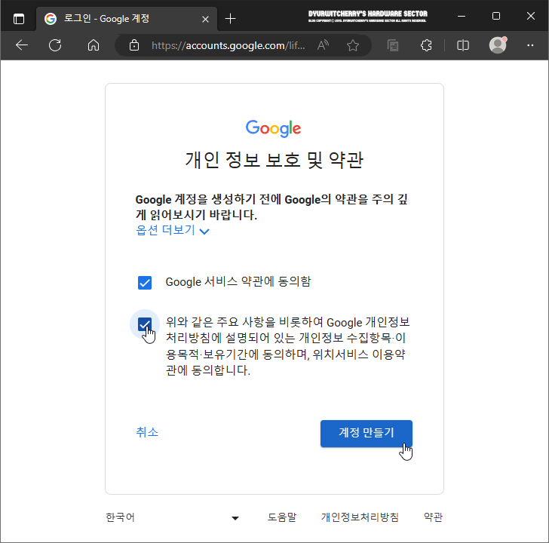Uncheck Google 서비스 약관에 동의함 checkbox
The image size is (549, 543).
(x=145, y=283)
